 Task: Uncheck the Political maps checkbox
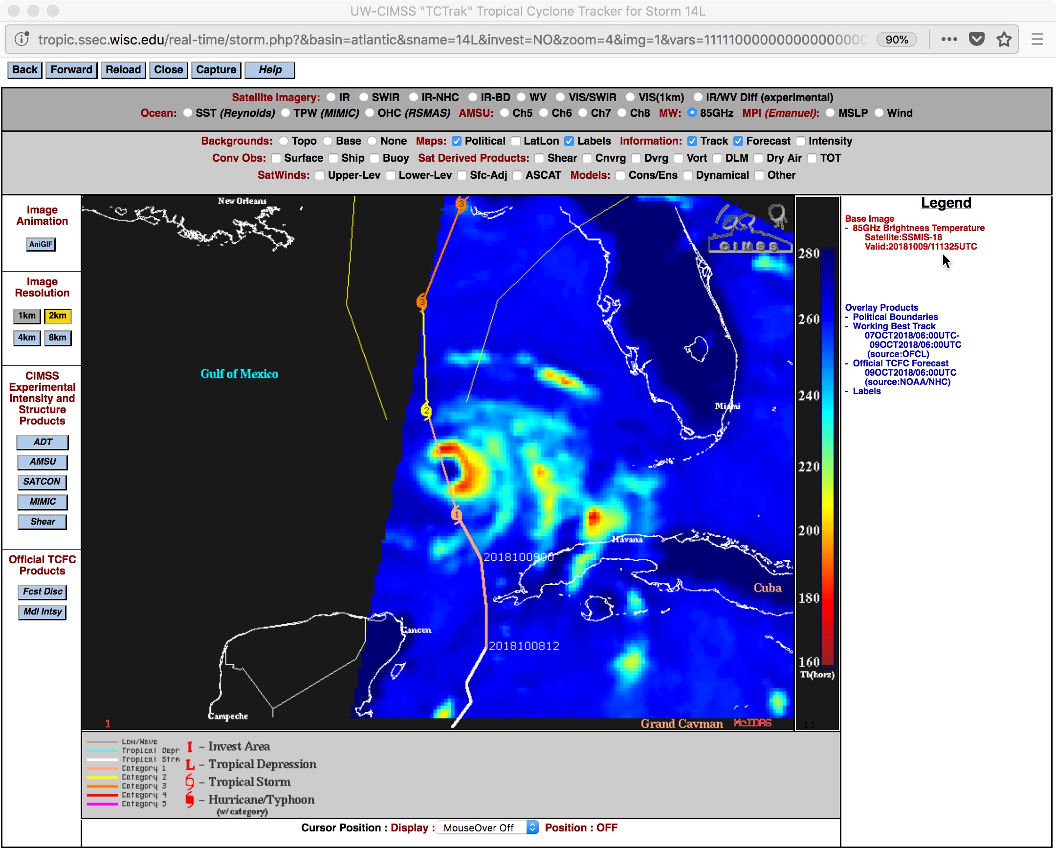point(457,141)
